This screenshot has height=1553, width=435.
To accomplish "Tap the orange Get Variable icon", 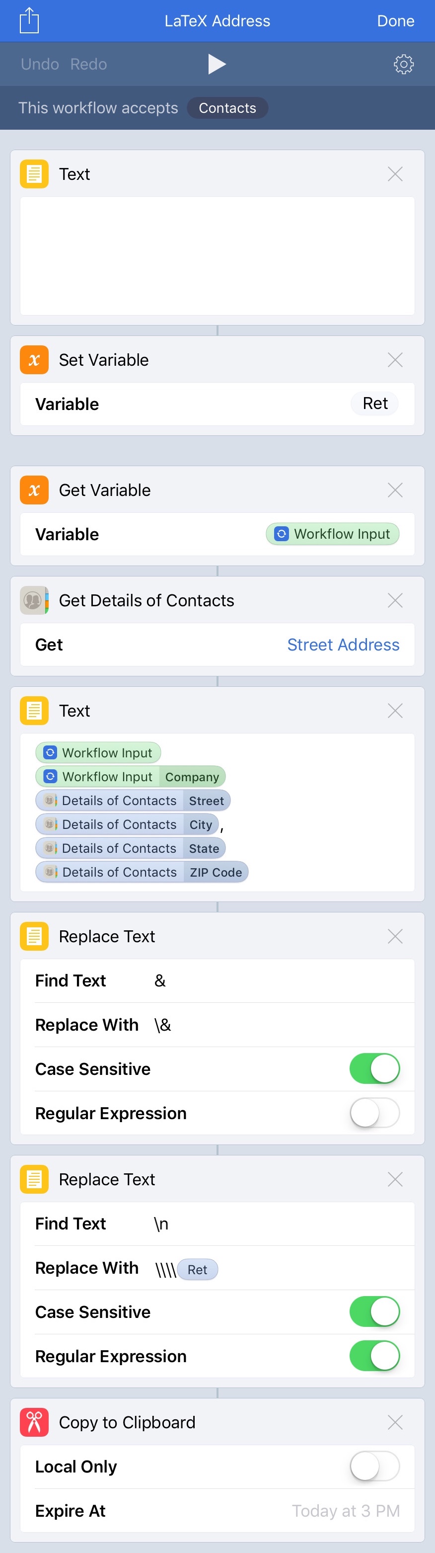I will point(34,490).
